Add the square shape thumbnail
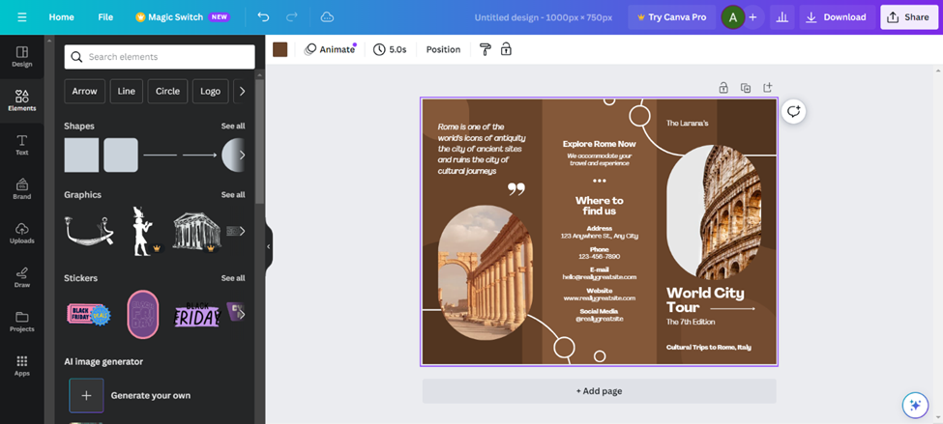The width and height of the screenshot is (943, 424). [81, 155]
